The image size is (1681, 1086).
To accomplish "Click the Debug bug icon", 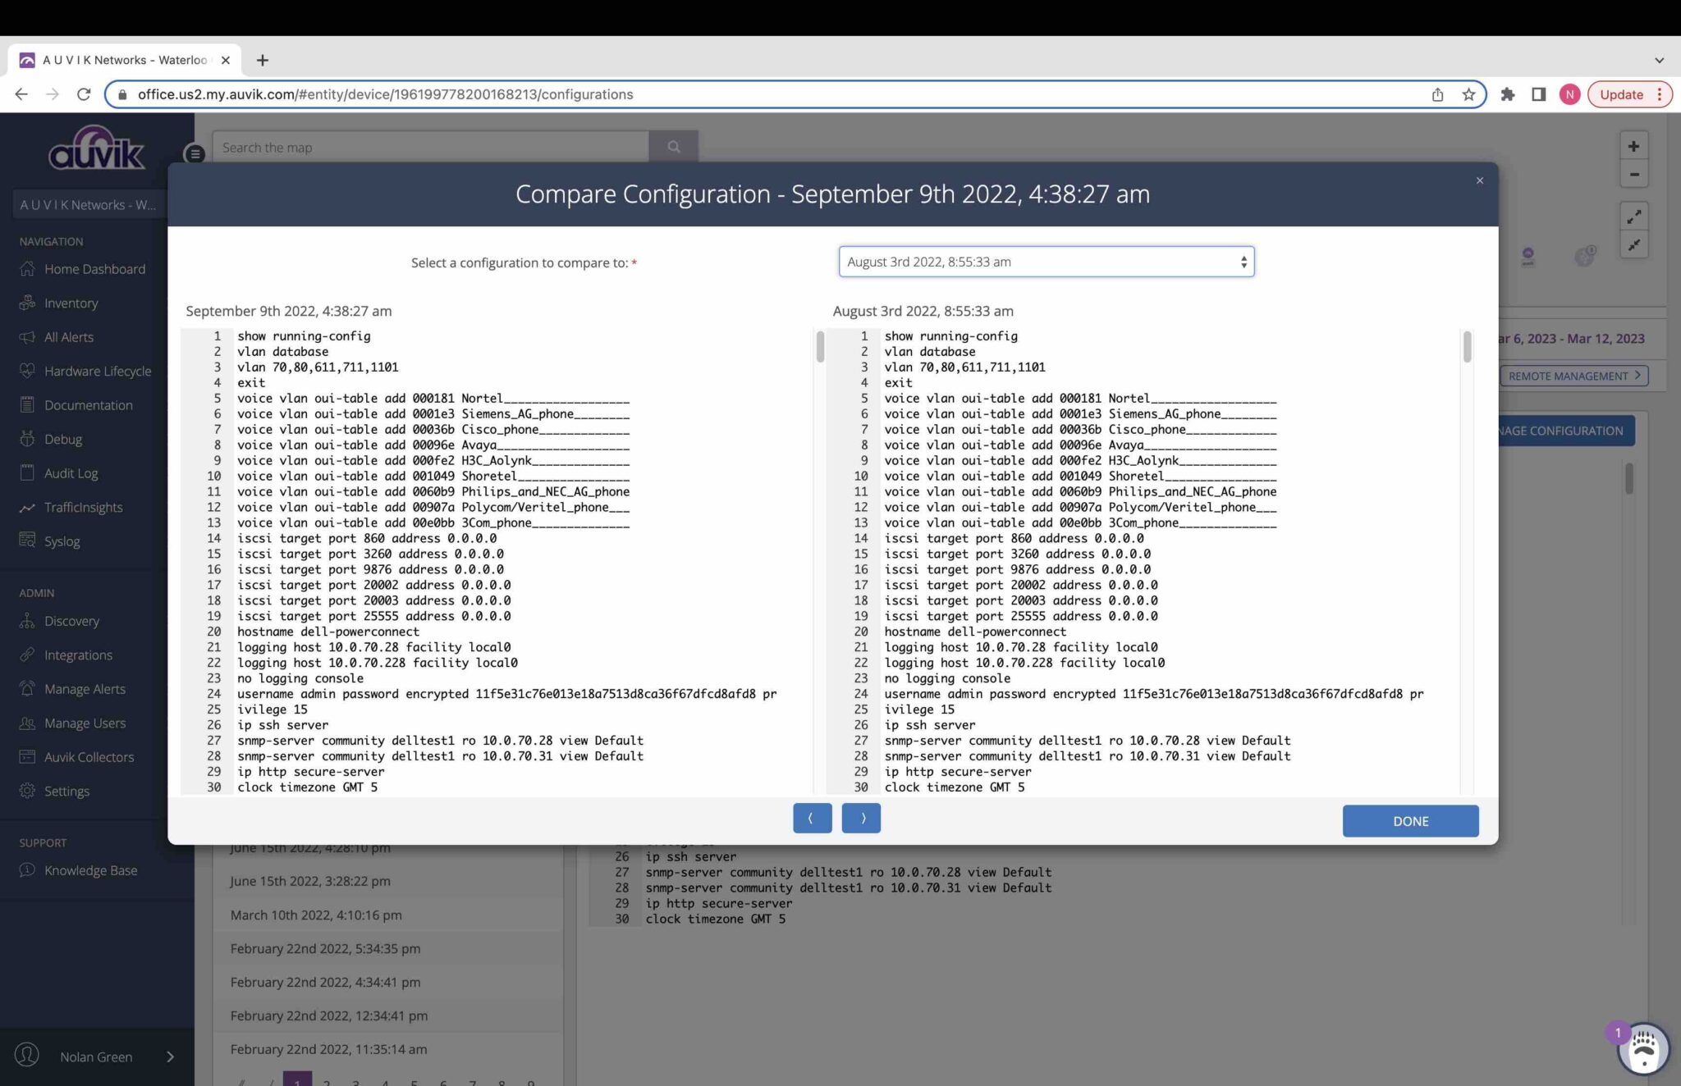I will (x=27, y=439).
